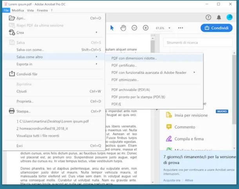The image size is (239, 189).
Task: Click the Strumenti di ricerca search field
Action: coord(198,42)
